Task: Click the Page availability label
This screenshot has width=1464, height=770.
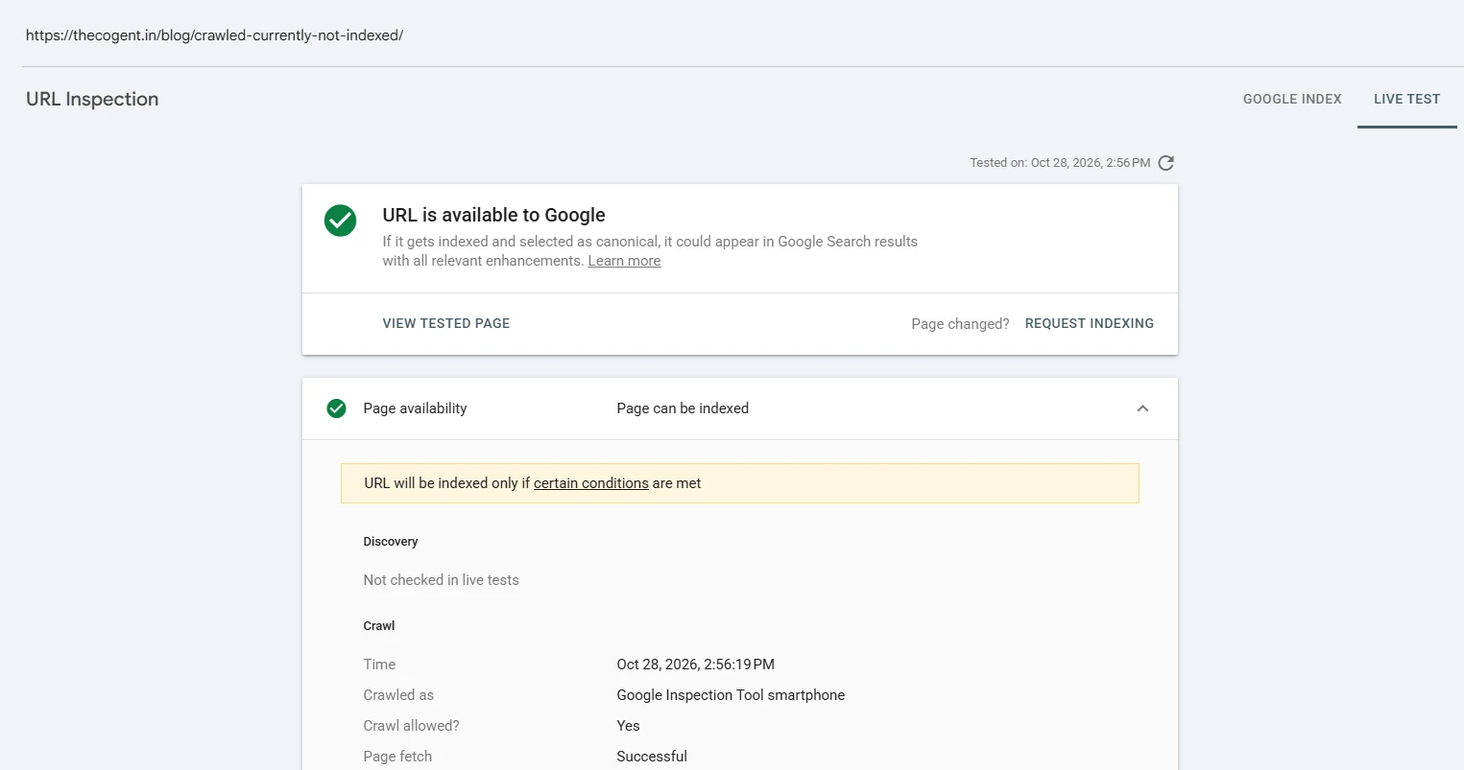Action: 415,408
